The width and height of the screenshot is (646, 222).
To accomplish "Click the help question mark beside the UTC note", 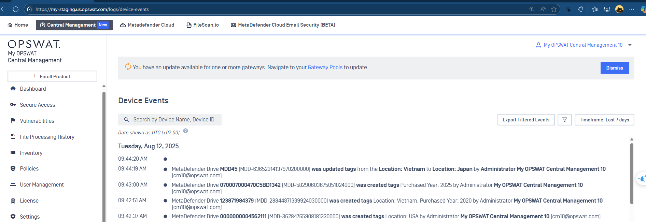I will coord(185,131).
